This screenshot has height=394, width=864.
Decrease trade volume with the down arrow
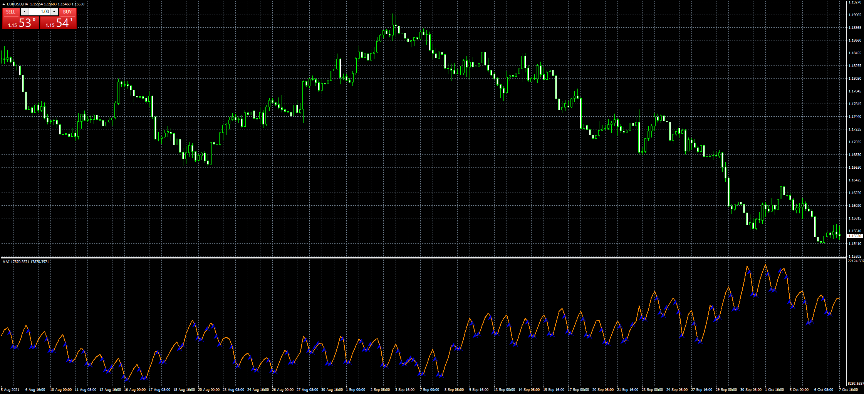pyautogui.click(x=24, y=12)
